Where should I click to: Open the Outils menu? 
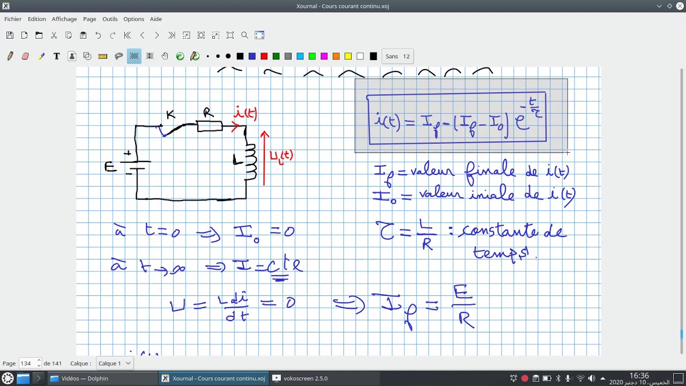tap(110, 19)
